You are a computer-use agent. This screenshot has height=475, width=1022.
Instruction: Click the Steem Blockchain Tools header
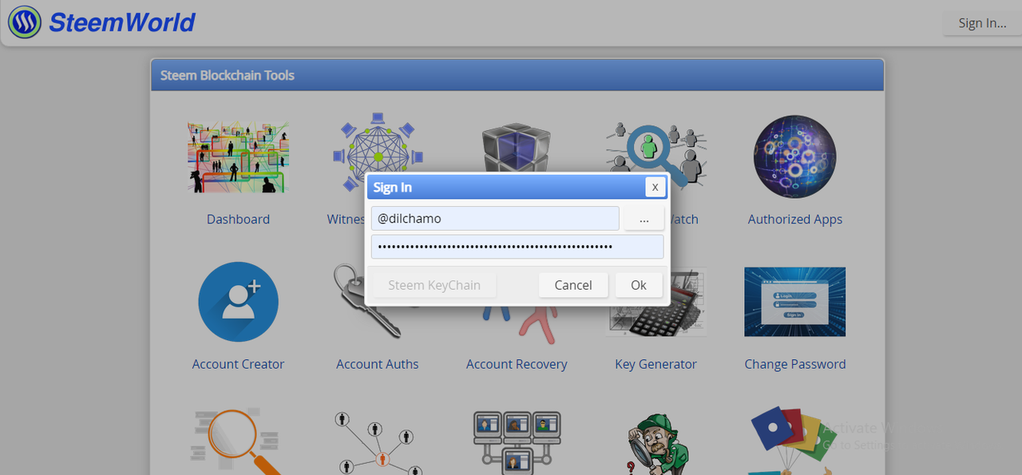[x=228, y=75]
